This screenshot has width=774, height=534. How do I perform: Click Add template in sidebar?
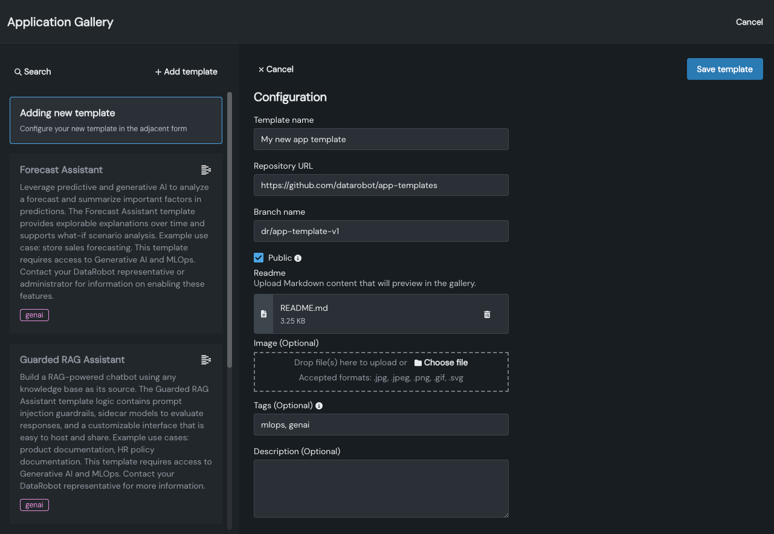pos(186,72)
